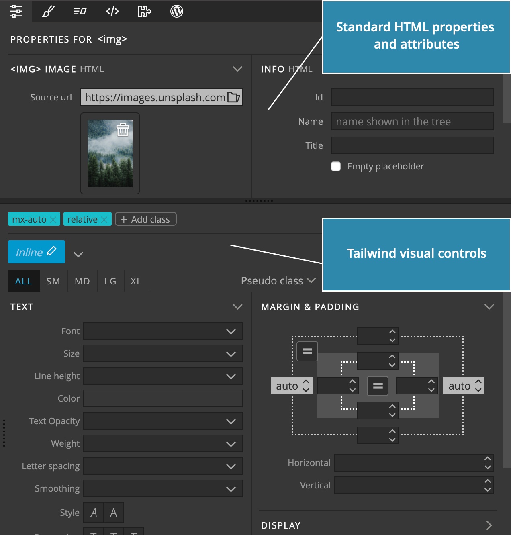Click the left edge vertical dotted resize handle
Screen dimensions: 511x535
[4, 433]
